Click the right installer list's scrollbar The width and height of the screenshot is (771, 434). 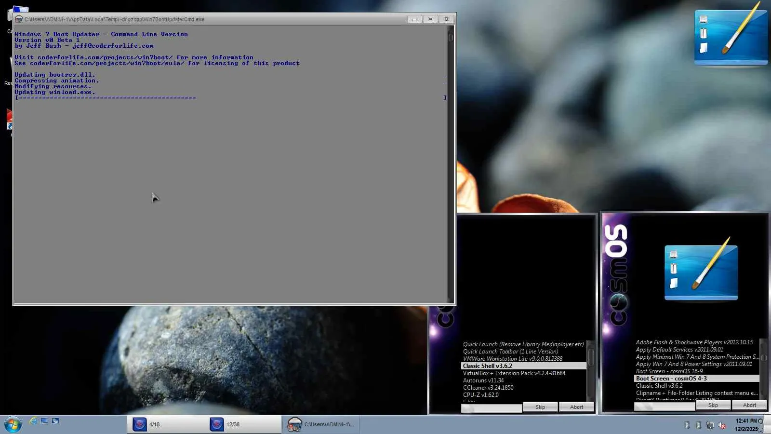(763, 369)
